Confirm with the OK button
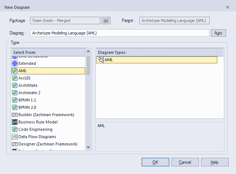236x174 pixels. click(155, 162)
